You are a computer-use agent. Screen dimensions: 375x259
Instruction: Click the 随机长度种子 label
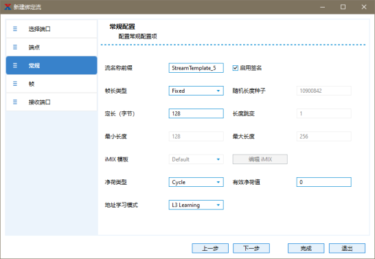(249, 91)
